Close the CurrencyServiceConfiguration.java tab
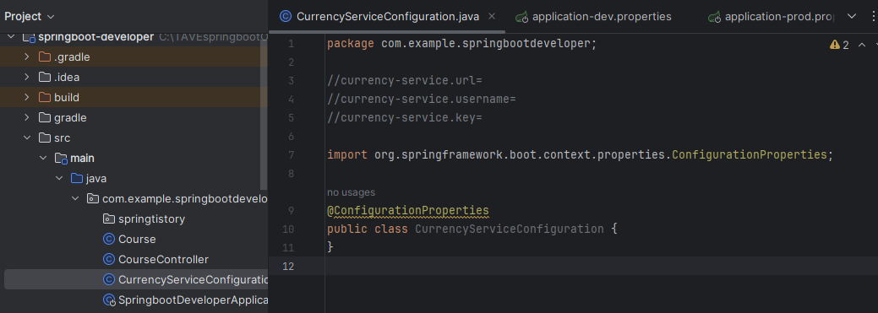878x313 pixels. click(x=492, y=16)
